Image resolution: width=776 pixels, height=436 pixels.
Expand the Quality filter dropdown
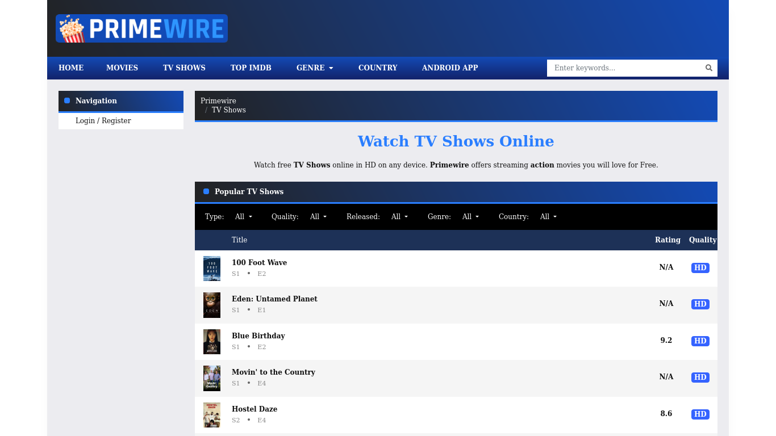coord(318,217)
